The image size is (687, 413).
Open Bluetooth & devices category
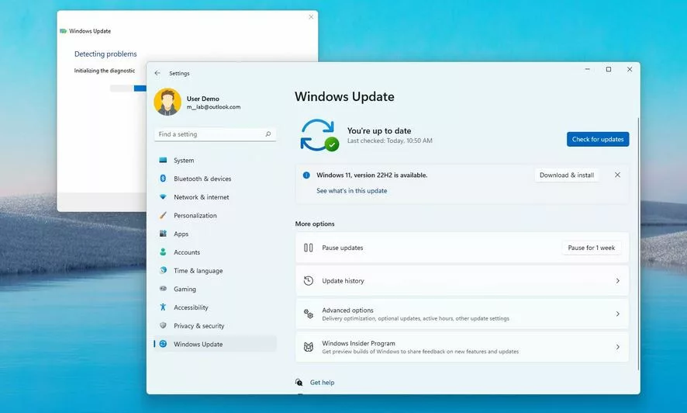pos(215,179)
